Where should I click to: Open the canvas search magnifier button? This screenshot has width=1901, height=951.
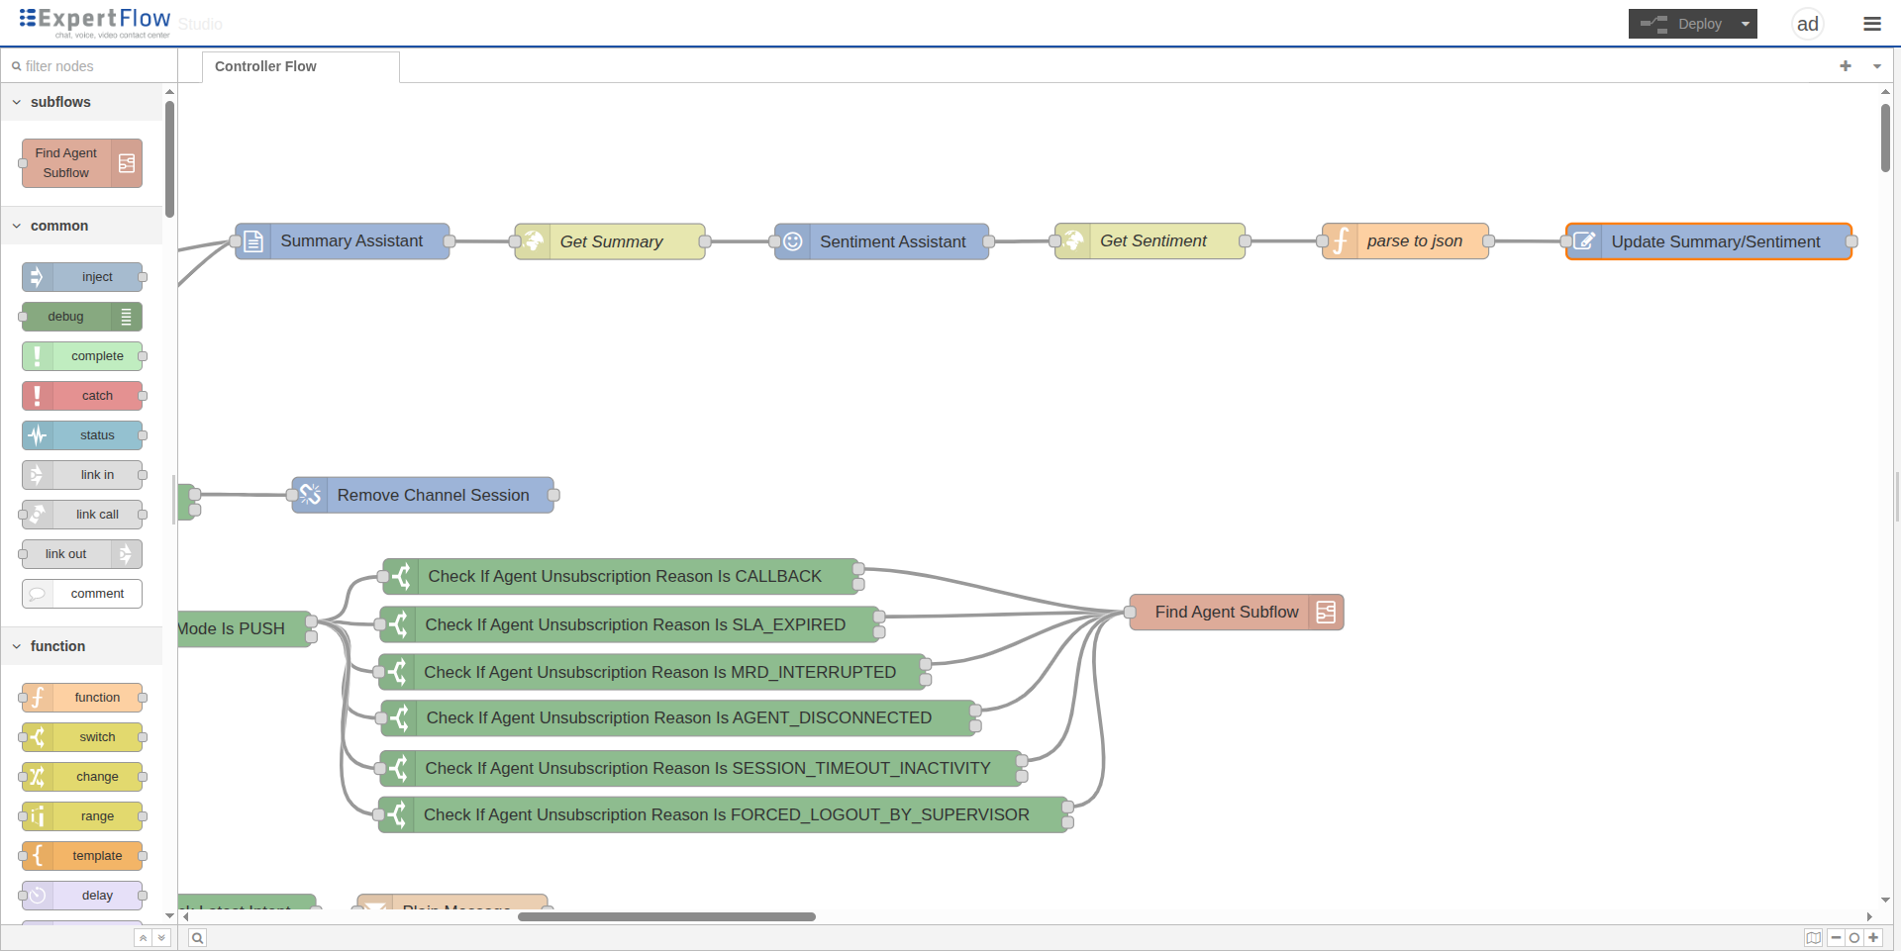pos(198,938)
